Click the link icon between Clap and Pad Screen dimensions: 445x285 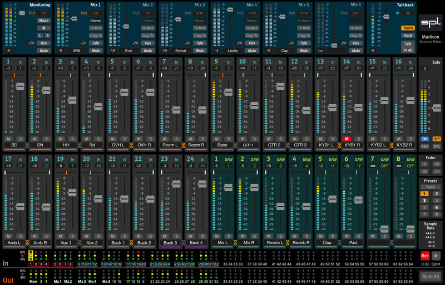click(339, 242)
